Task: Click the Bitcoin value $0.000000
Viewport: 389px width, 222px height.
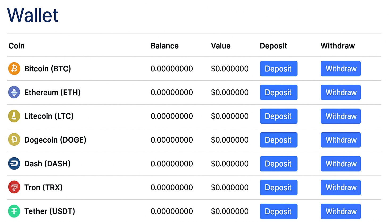Action: pyautogui.click(x=230, y=69)
